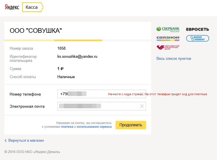Viewport: 217px width, 160px height.
Task: Open the Весь список пунктов link
Action: pos(174,59)
